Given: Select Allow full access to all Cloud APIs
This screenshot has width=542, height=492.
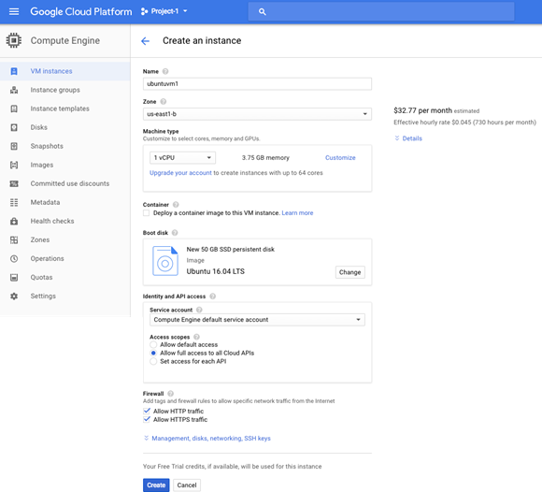Looking at the screenshot, I should pos(153,353).
